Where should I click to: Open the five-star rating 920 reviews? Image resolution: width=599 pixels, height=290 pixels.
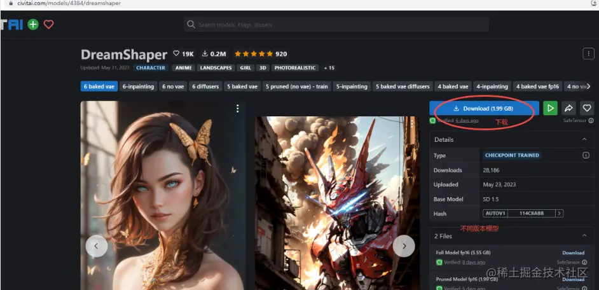tap(261, 54)
